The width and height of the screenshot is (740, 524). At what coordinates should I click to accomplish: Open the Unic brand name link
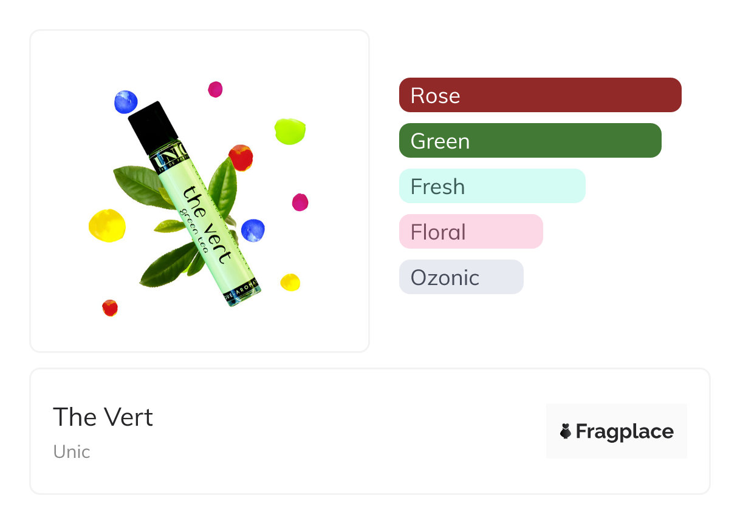[72, 452]
